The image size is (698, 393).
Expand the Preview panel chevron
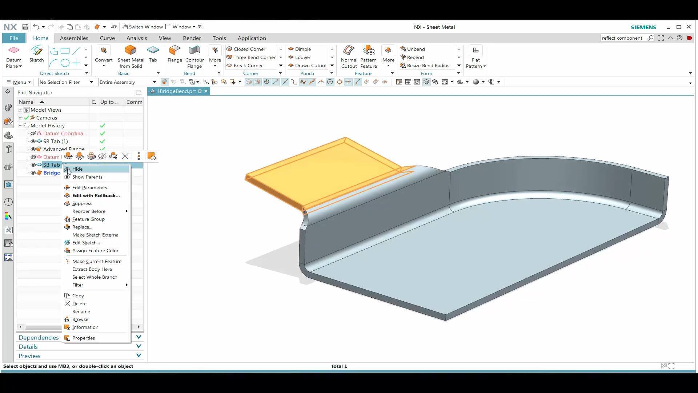pos(139,355)
